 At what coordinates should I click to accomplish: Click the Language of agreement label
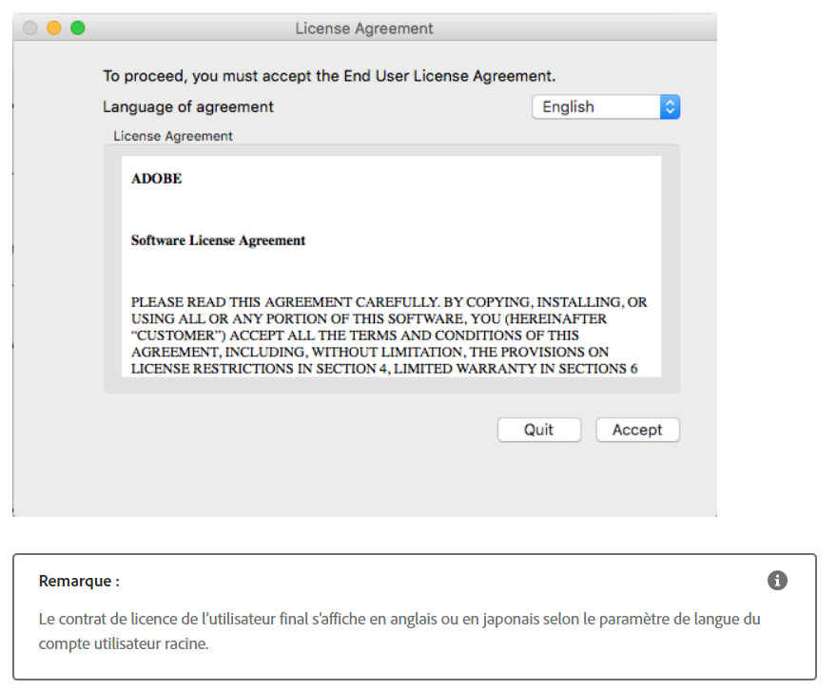[x=188, y=106]
